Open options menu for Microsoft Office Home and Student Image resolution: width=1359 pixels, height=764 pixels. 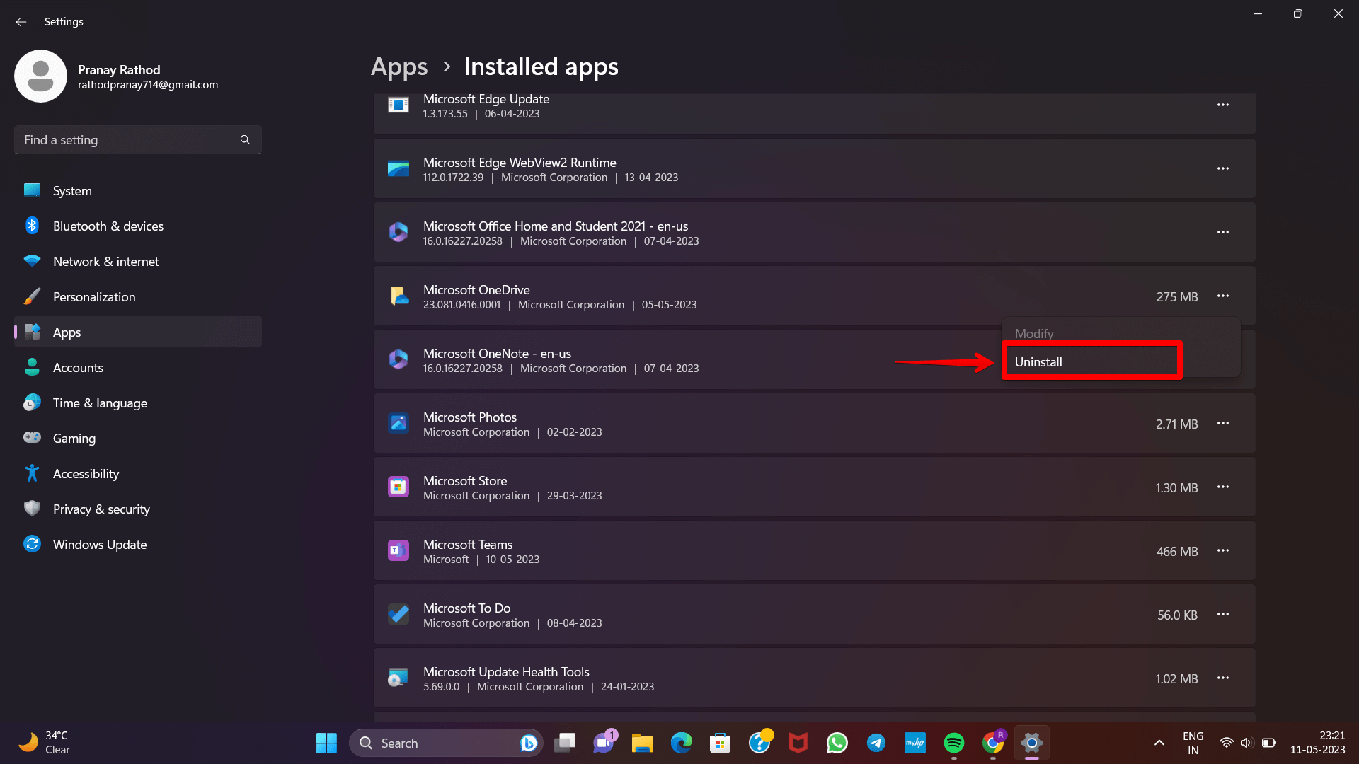1222,233
